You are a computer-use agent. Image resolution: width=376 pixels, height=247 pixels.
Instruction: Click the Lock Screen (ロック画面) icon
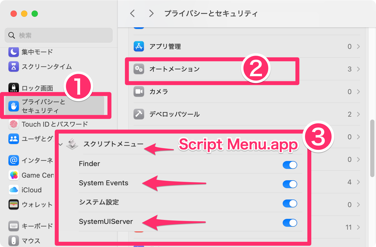tap(14, 88)
